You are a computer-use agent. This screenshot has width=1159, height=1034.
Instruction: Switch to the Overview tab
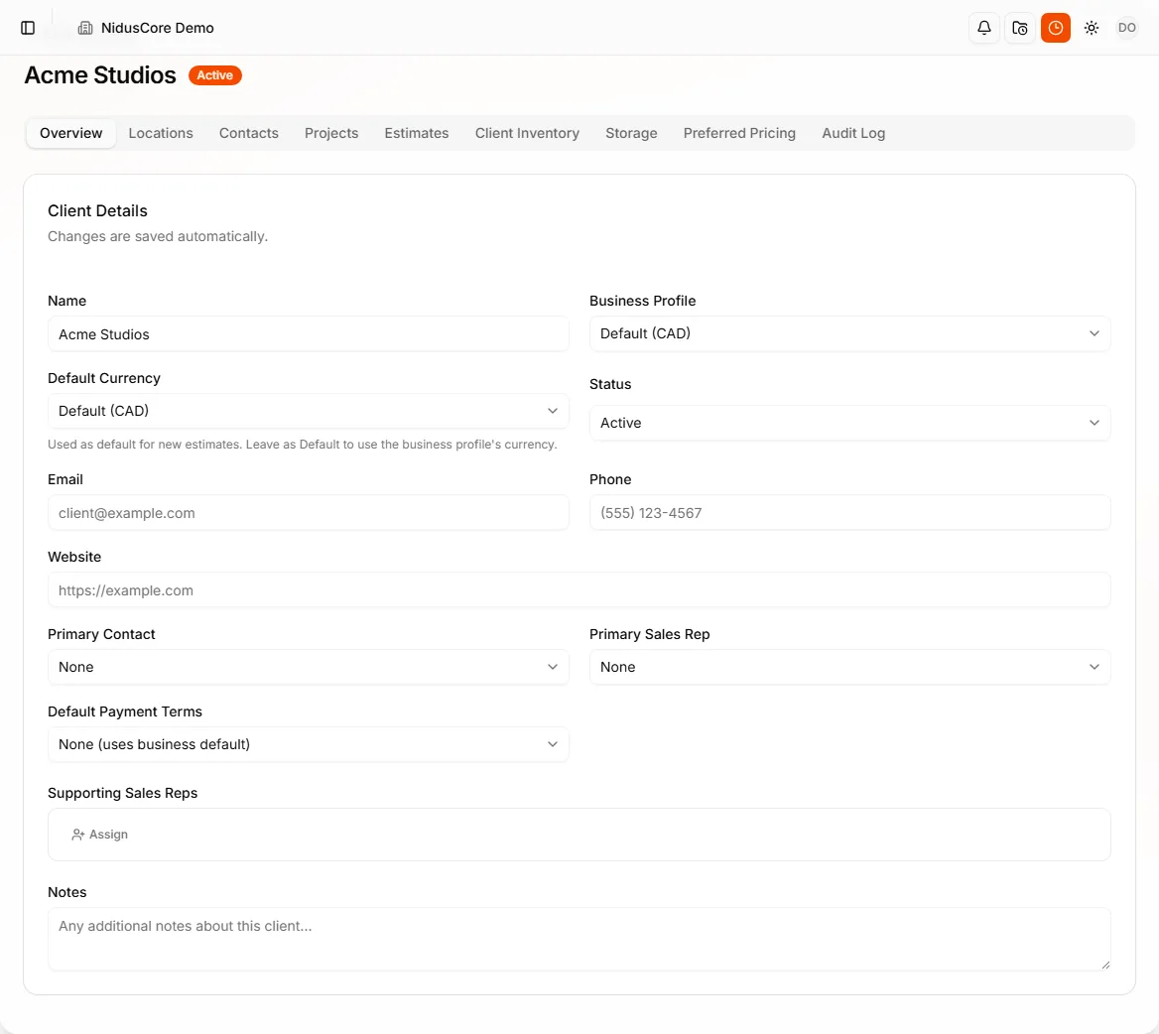(71, 133)
